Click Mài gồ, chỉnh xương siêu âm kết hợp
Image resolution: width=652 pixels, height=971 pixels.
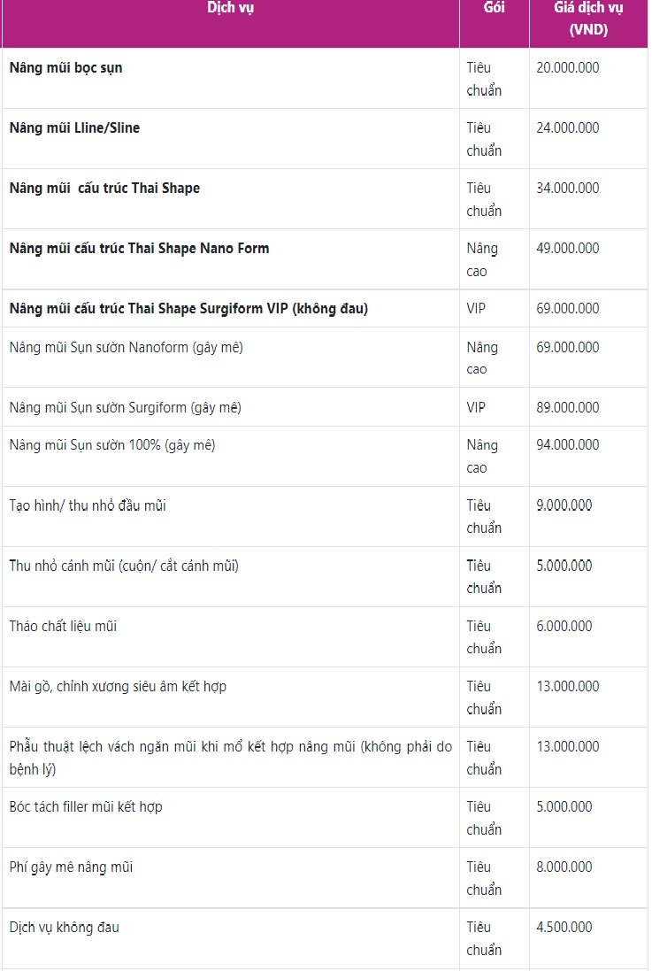click(x=118, y=686)
